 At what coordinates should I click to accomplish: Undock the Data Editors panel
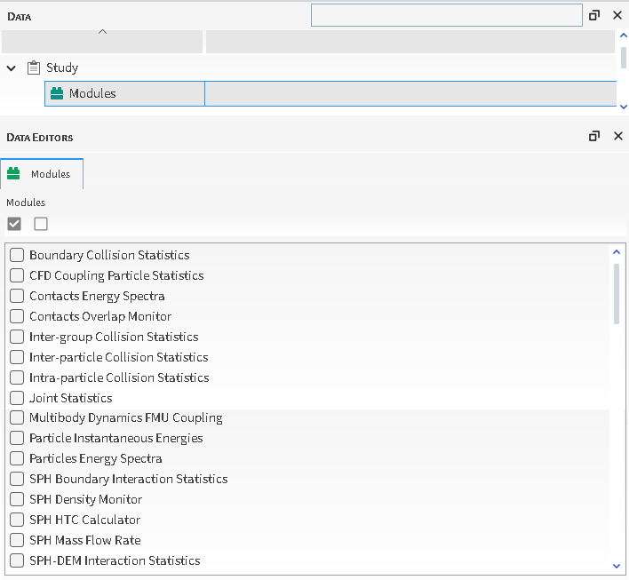point(594,136)
